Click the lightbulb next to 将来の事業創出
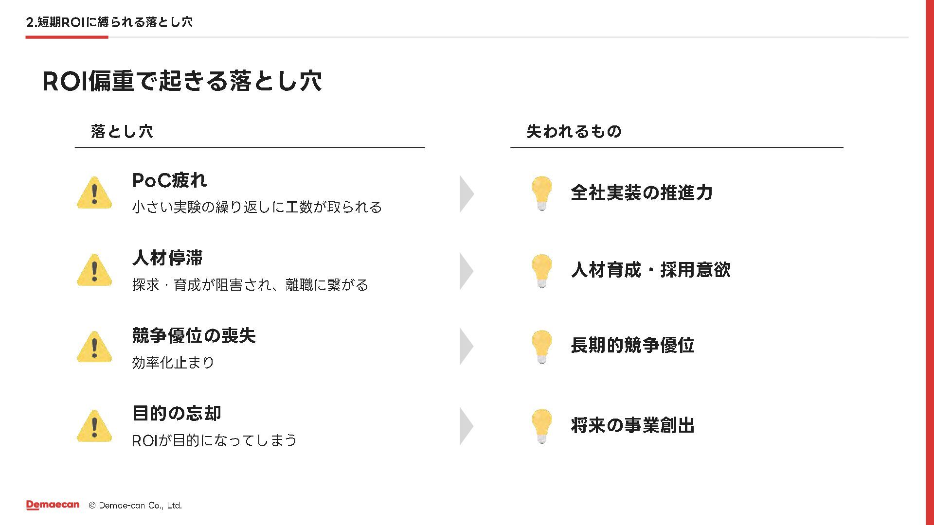The height and width of the screenshot is (525, 934). point(541,425)
